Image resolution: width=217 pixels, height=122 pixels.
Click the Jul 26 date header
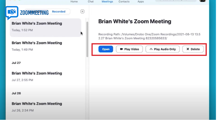click(x=16, y=93)
